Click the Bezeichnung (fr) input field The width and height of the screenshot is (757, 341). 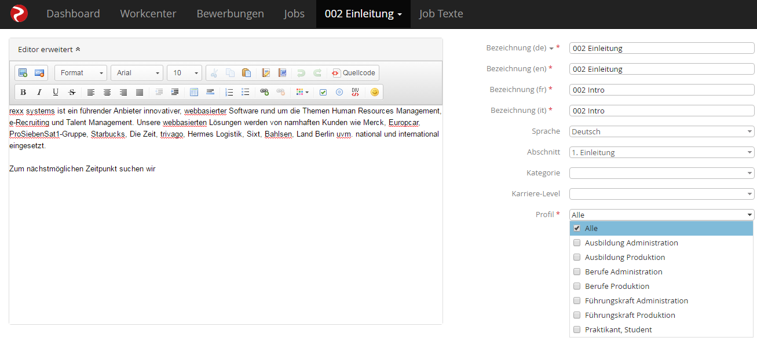662,90
